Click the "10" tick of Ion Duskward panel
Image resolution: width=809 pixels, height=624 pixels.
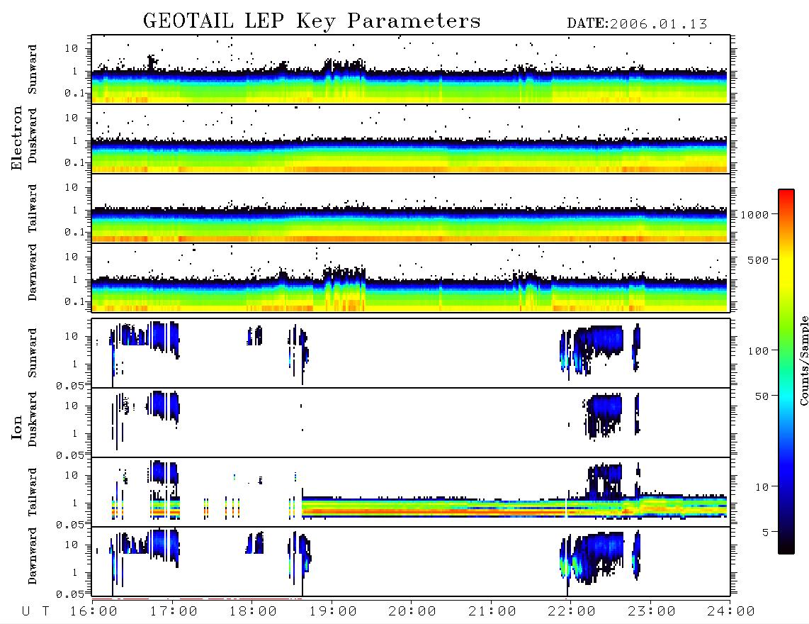pos(72,406)
